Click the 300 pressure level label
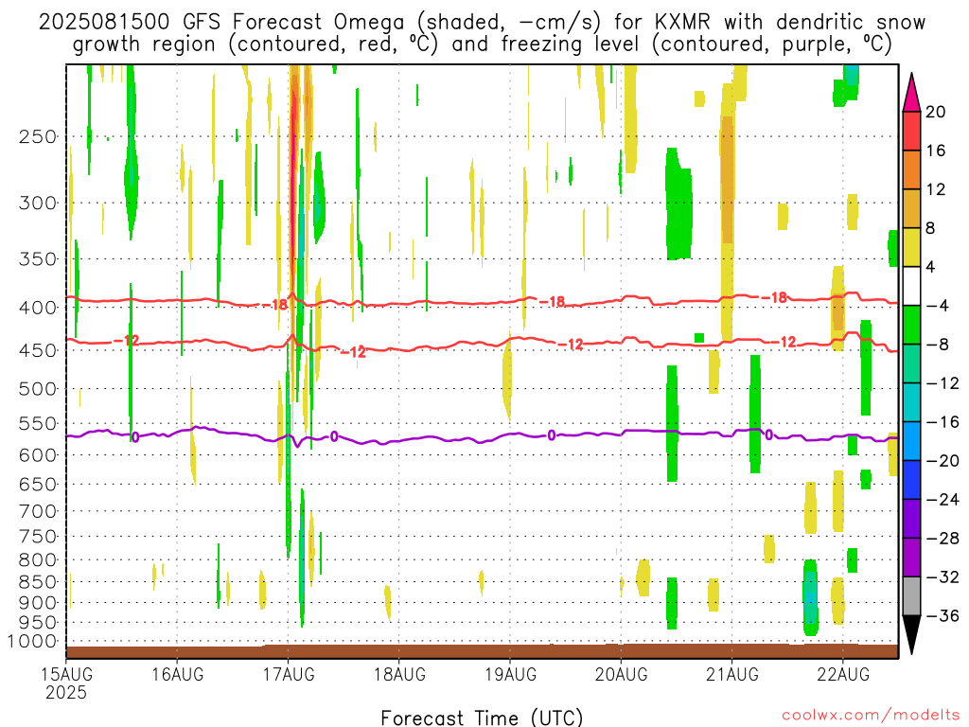Image resolution: width=969 pixels, height=727 pixels. click(38, 203)
